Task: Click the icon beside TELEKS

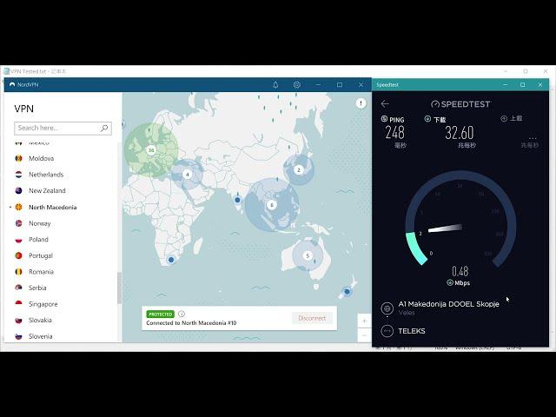Action: tap(387, 331)
